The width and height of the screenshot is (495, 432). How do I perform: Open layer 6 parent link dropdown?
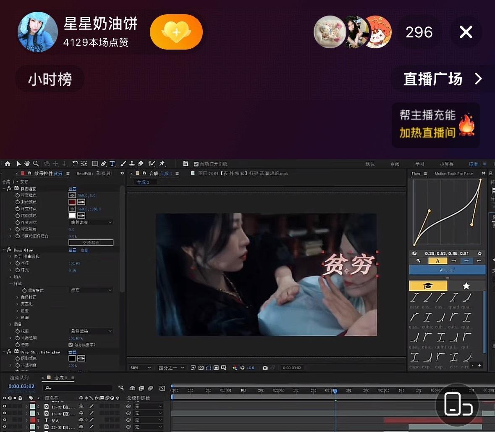tap(148, 406)
